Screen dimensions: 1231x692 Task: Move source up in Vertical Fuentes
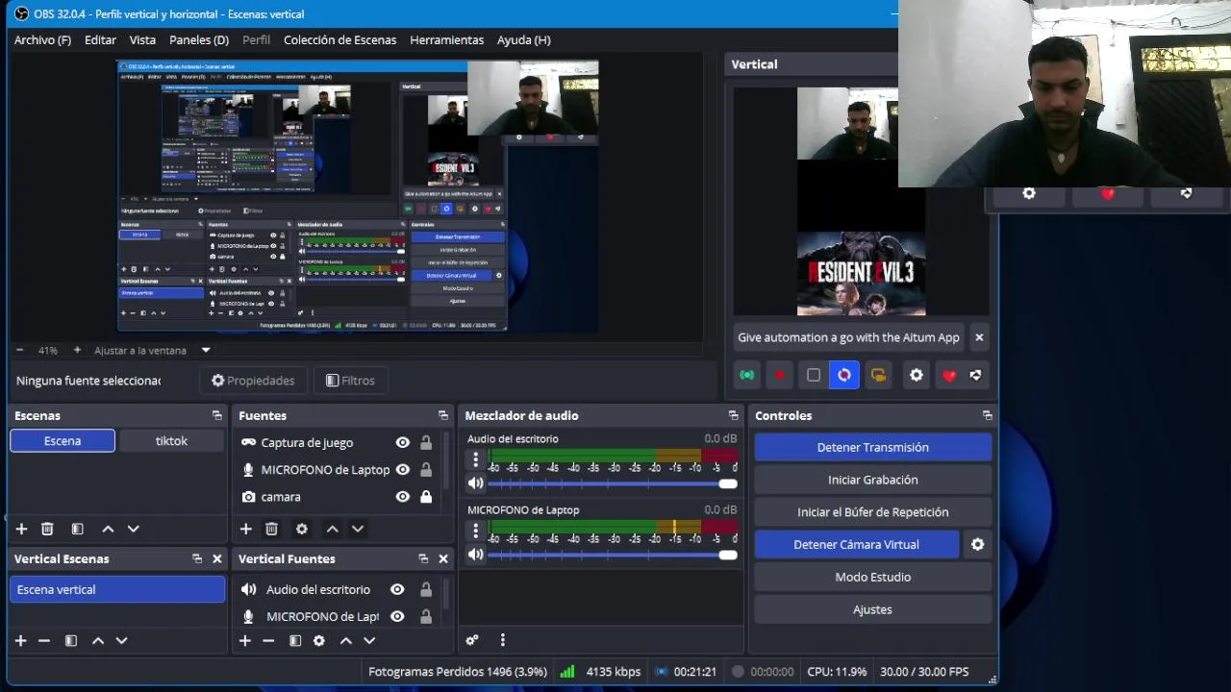(345, 640)
